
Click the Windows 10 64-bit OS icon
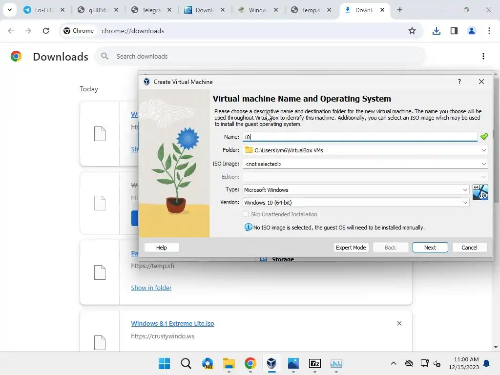point(480,192)
